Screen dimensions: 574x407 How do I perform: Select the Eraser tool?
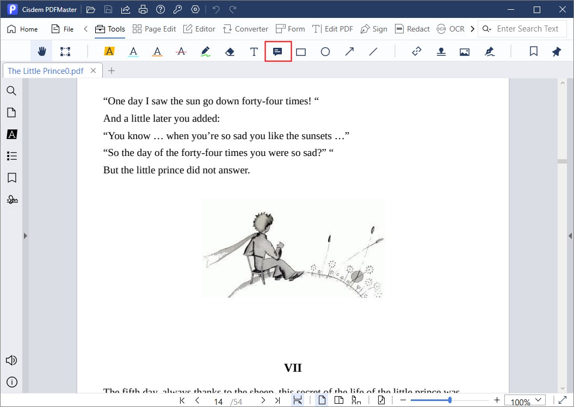pos(230,52)
